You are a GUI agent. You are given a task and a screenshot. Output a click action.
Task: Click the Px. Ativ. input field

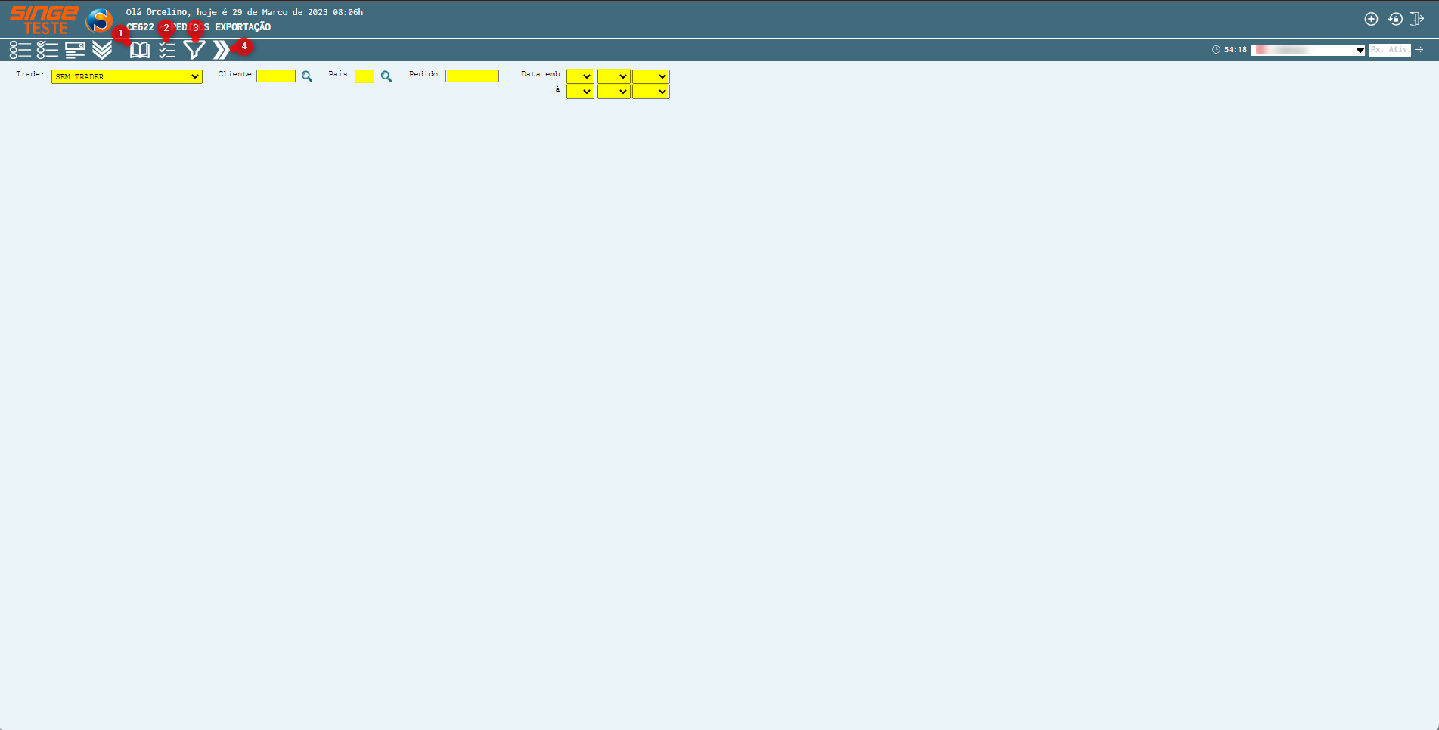pos(1390,50)
